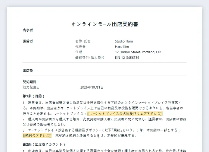The height and width of the screenshot is (152, 209).
Task: Select the 当事者 section heading
Action: (x=28, y=30)
